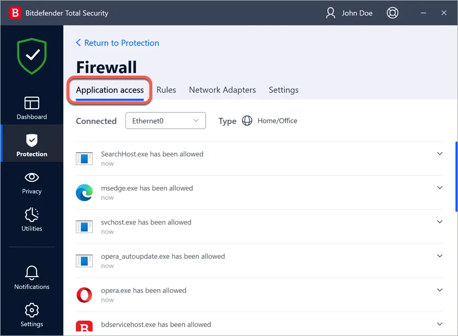Screen dimensions: 458x336
Task: Click the globe icon beside Home/Office
Action: (247, 121)
